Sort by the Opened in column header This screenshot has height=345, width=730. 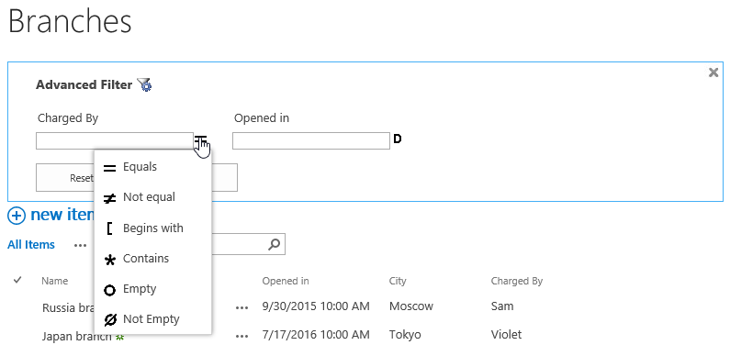286,281
